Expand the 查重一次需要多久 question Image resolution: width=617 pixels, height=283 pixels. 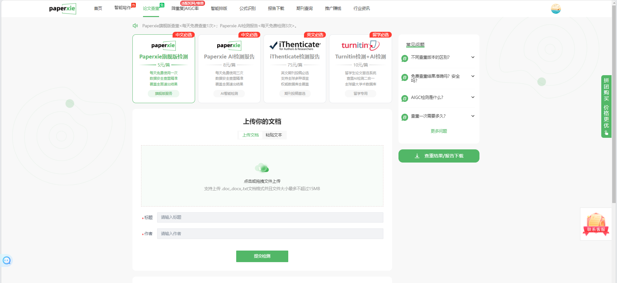pos(439,116)
